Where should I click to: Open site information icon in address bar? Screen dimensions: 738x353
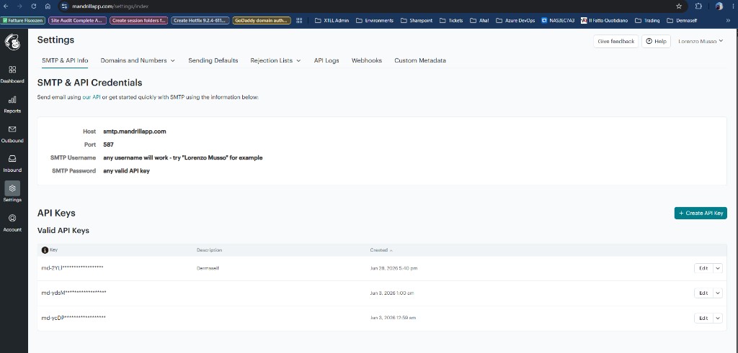[x=64, y=6]
